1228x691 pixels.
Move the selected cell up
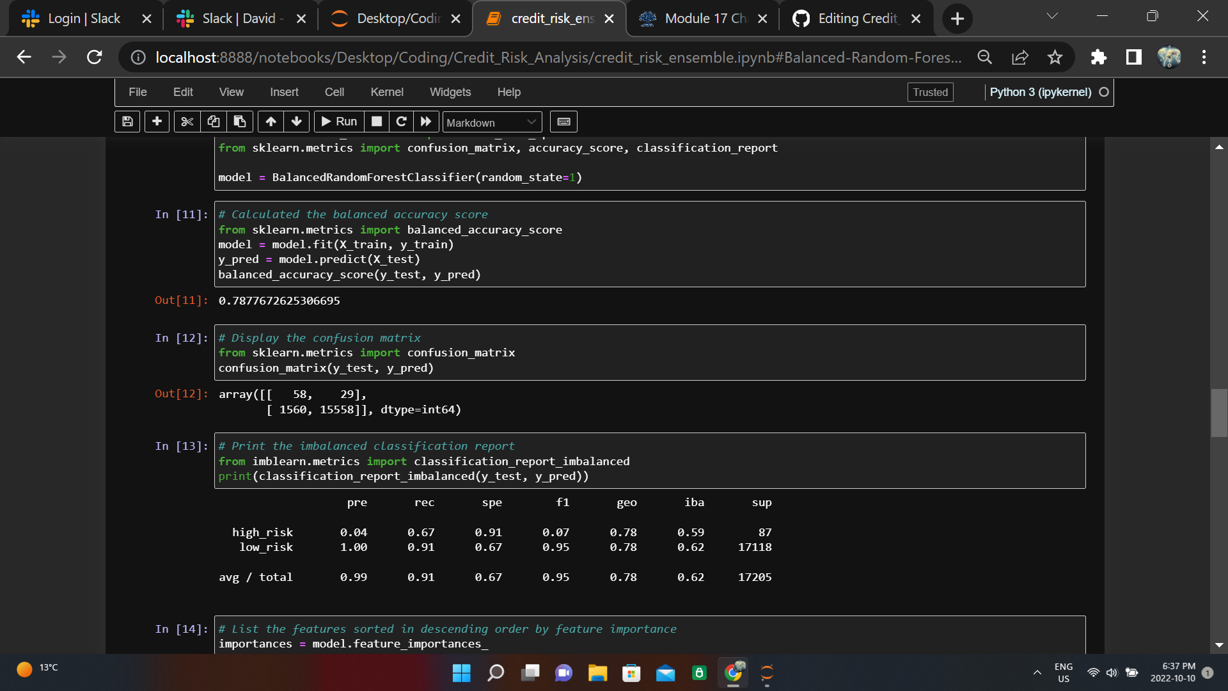coord(271,122)
